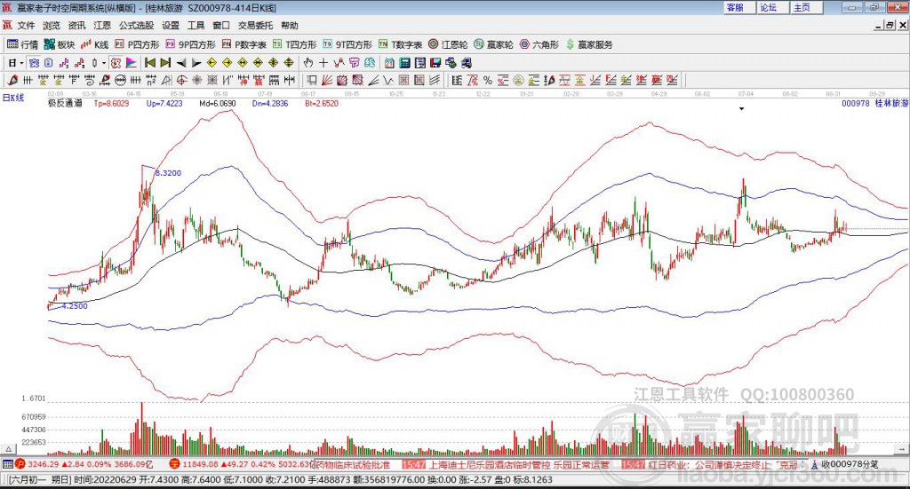The image size is (910, 489).
Task: Open 赢家服务 with the dollar icon
Action: 589,44
